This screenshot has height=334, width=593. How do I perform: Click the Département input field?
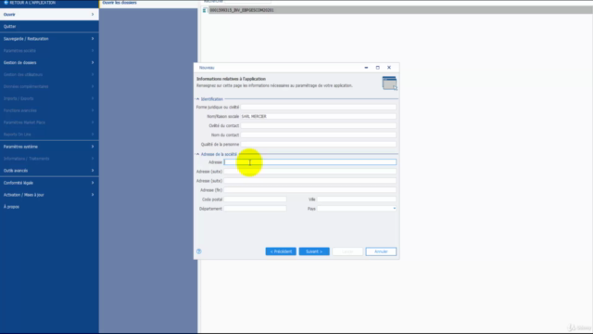pyautogui.click(x=255, y=208)
